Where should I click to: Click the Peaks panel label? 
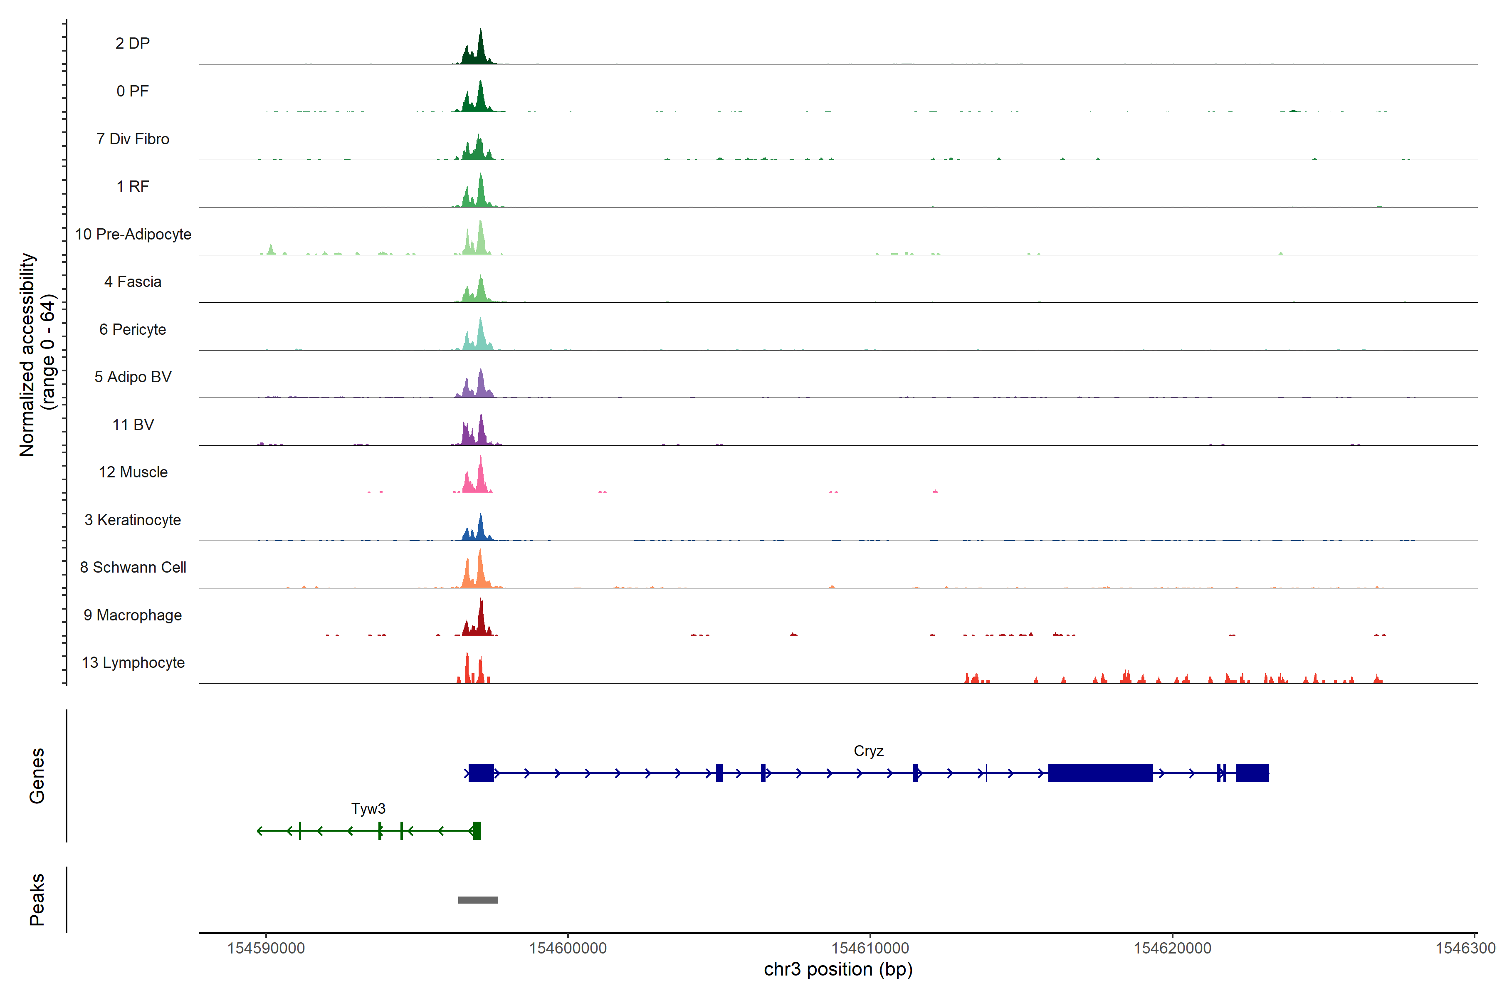[x=37, y=899]
